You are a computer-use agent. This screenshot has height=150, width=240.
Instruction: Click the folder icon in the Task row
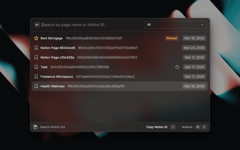tap(177, 67)
